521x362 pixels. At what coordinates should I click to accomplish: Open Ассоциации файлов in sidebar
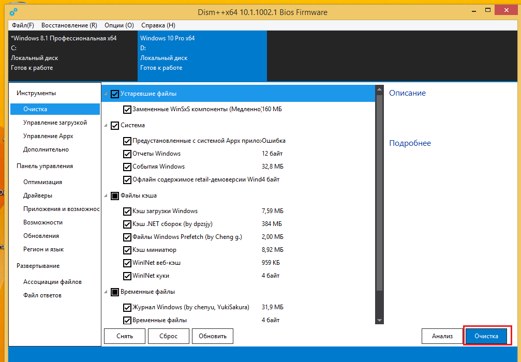(52, 282)
